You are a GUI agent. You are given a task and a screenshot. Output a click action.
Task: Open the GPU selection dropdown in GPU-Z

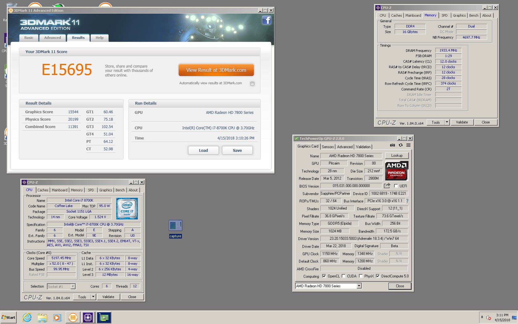coord(359,286)
